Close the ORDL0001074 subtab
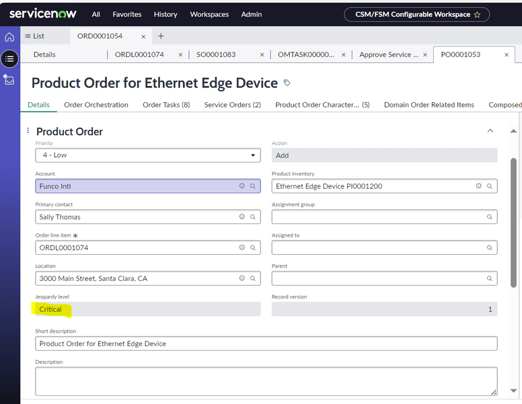Viewport: 522px width, 404px height. tap(180, 55)
